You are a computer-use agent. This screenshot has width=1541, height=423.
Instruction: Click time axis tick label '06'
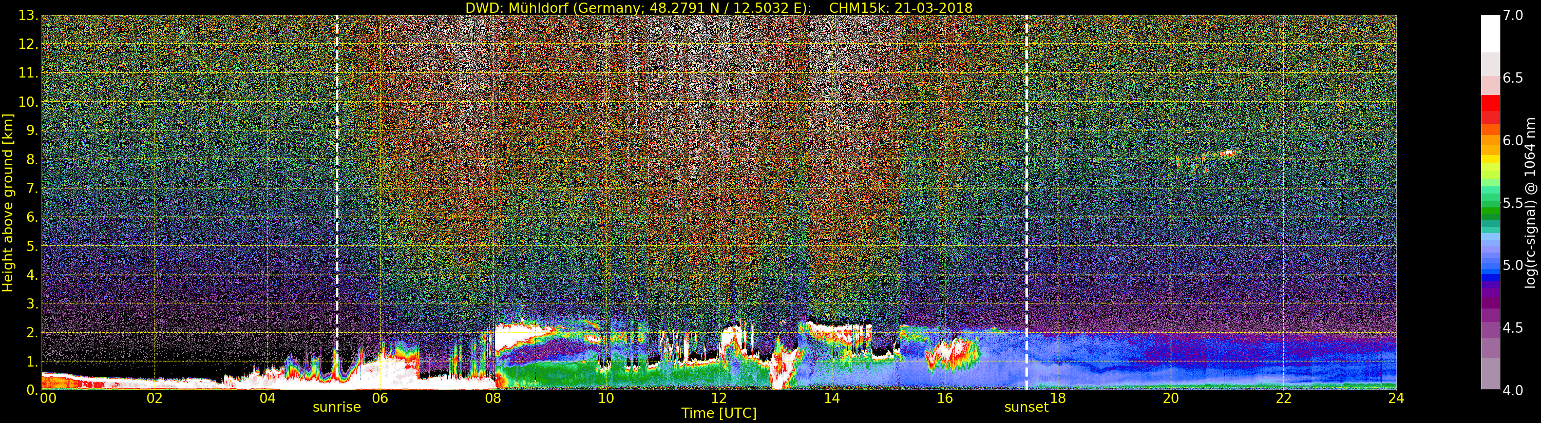[380, 398]
